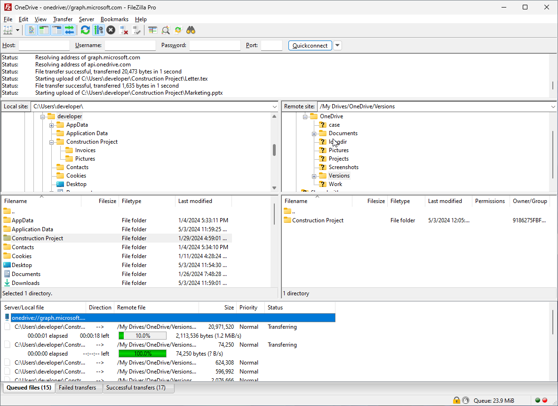The width and height of the screenshot is (558, 406).
Task: Open the Bookmarks menu
Action: [x=114, y=19]
